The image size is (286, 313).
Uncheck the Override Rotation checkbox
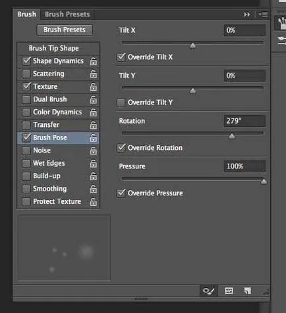tap(121, 148)
